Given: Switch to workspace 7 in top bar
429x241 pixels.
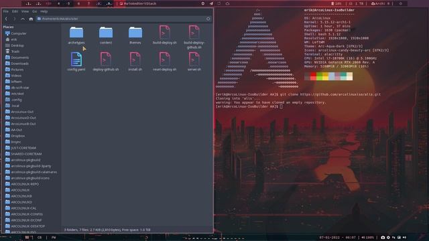Looking at the screenshot, I should (88, 3).
